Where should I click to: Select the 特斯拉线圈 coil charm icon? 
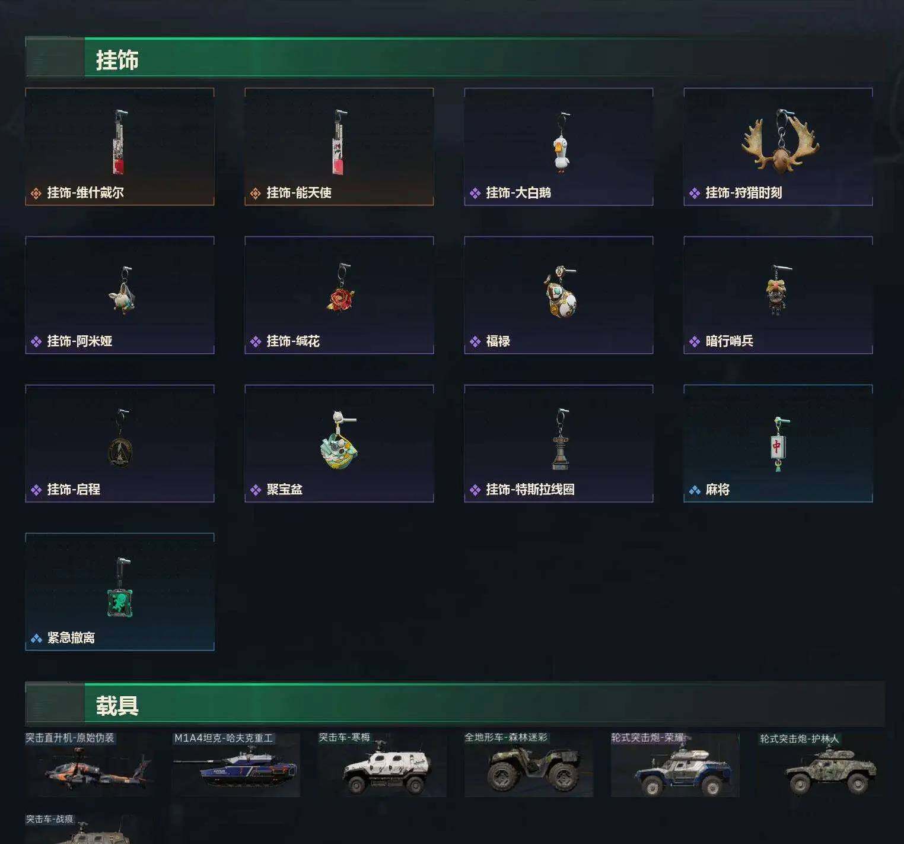tap(561, 439)
